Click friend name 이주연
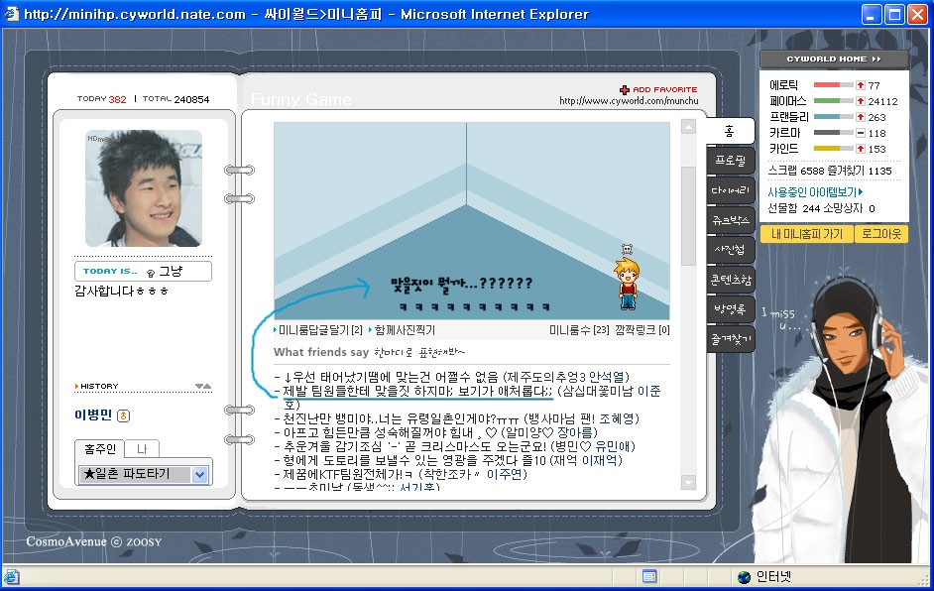The image size is (934, 591). pyautogui.click(x=504, y=474)
